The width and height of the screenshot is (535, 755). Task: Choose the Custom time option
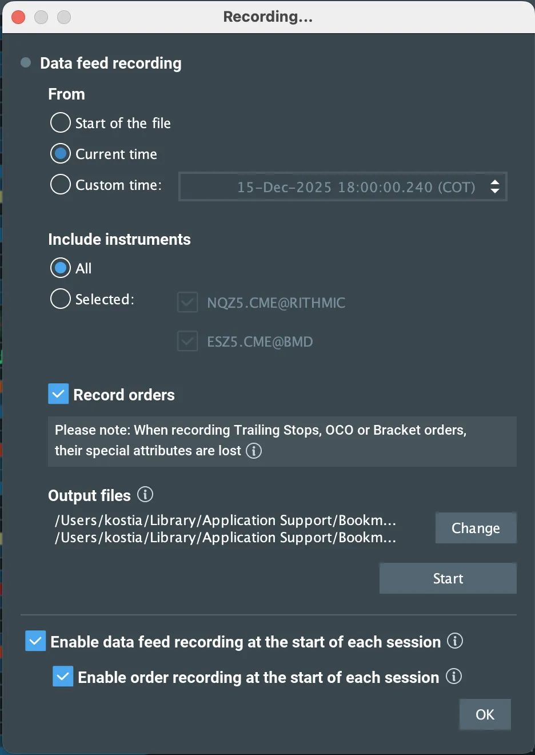pyautogui.click(x=60, y=184)
